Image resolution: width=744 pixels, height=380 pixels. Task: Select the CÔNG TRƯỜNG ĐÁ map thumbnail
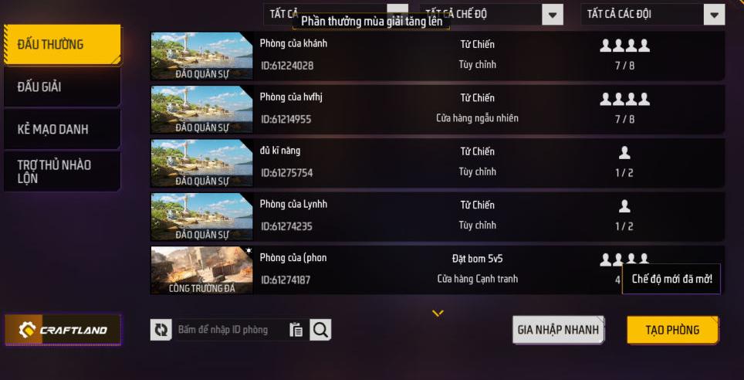pos(201,270)
